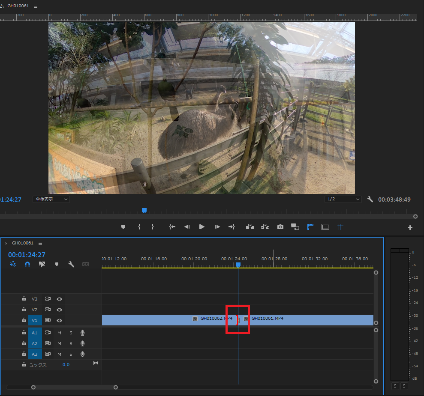This screenshot has height=396, width=424.
Task: Set the Mark Out point
Action: (153, 227)
